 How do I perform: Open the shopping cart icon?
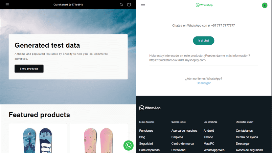129,5
